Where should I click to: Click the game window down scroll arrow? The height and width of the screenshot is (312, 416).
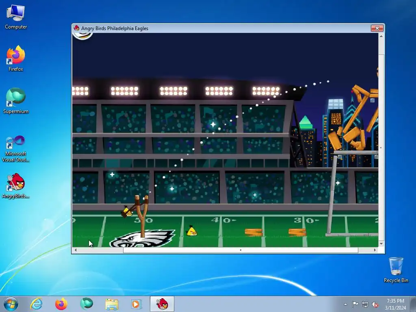[x=381, y=244]
